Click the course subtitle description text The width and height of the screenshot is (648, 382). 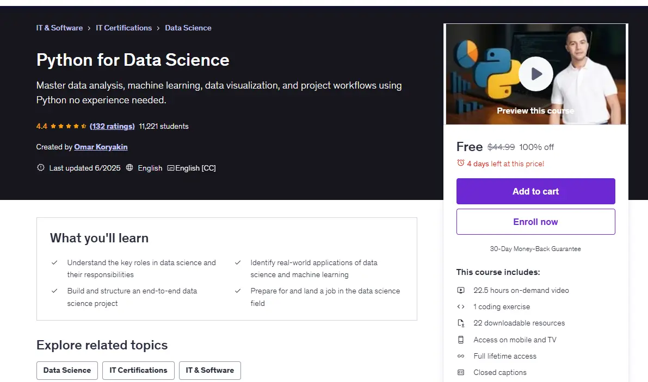219,92
